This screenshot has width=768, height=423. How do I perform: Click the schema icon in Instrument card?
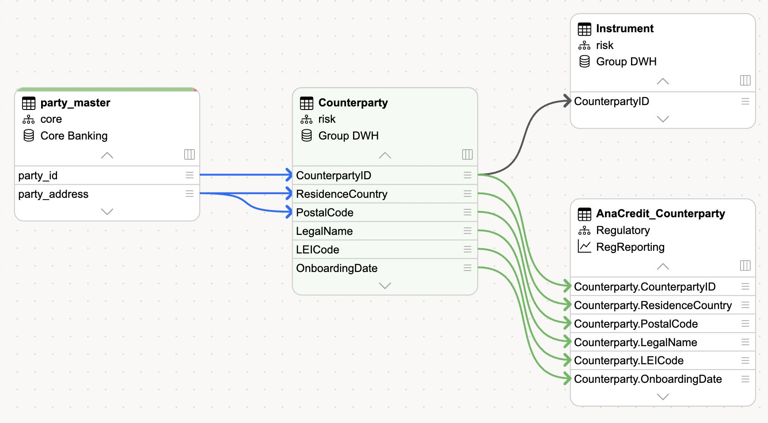585,45
